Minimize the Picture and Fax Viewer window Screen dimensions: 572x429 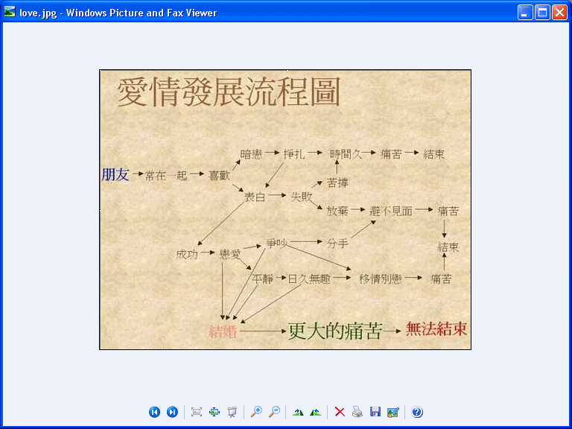click(x=525, y=13)
